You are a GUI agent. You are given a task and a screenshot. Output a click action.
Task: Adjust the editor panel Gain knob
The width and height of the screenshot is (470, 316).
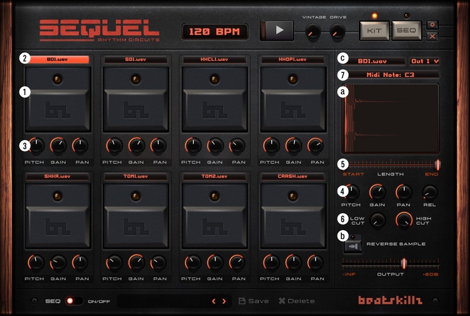pyautogui.click(x=377, y=192)
